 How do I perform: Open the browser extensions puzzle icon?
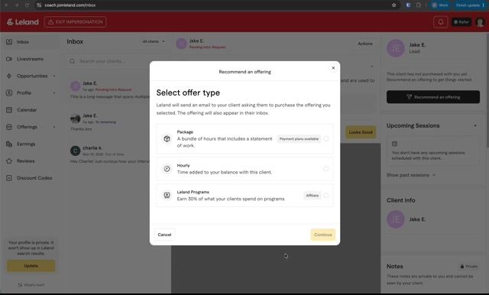(x=419, y=5)
